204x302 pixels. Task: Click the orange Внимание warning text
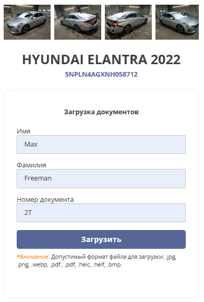click(x=33, y=257)
